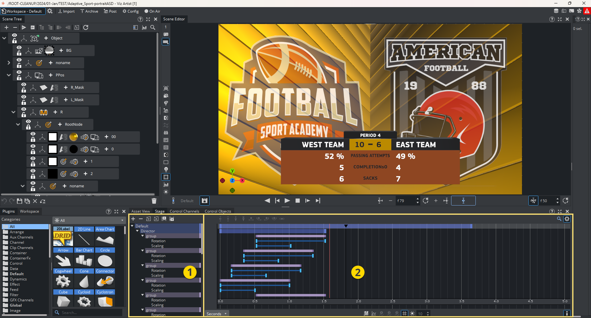Viewport: 591px width, 318px height.
Task: Click the On Air button
Action: (152, 11)
